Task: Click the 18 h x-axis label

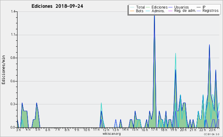Action: (164, 130)
